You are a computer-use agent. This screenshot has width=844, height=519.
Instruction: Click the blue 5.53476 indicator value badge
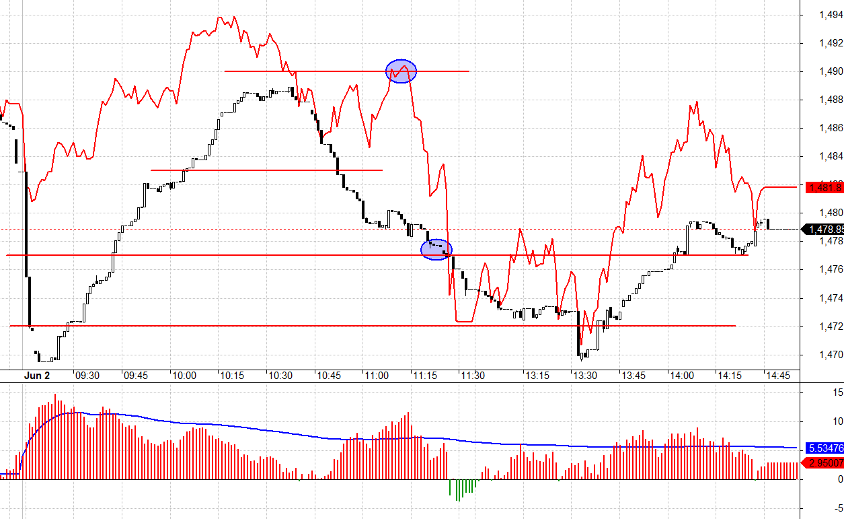(x=824, y=448)
